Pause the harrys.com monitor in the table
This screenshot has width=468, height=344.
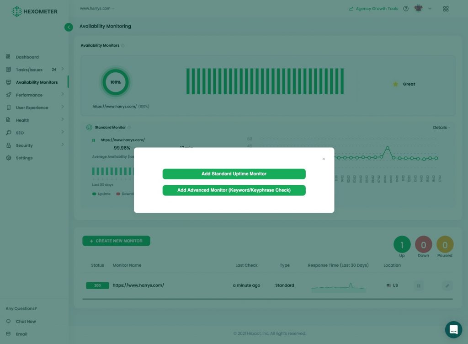pyautogui.click(x=419, y=286)
